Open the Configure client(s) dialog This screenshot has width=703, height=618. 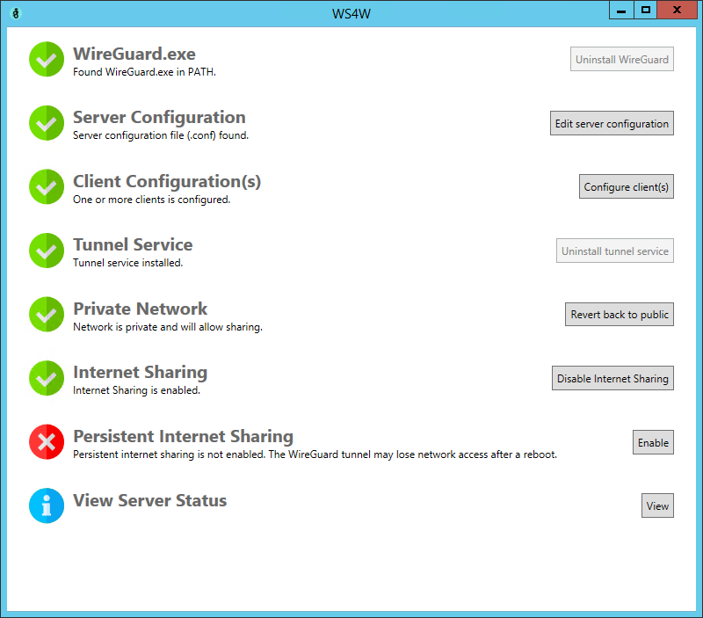tap(626, 186)
